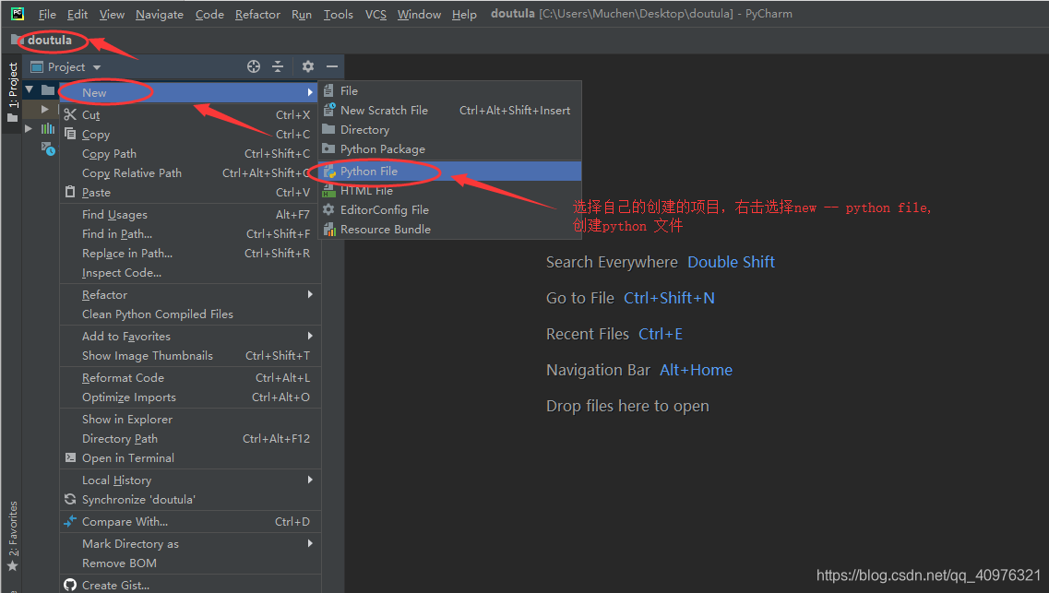
Task: Open the Code menu
Action: coord(209,14)
